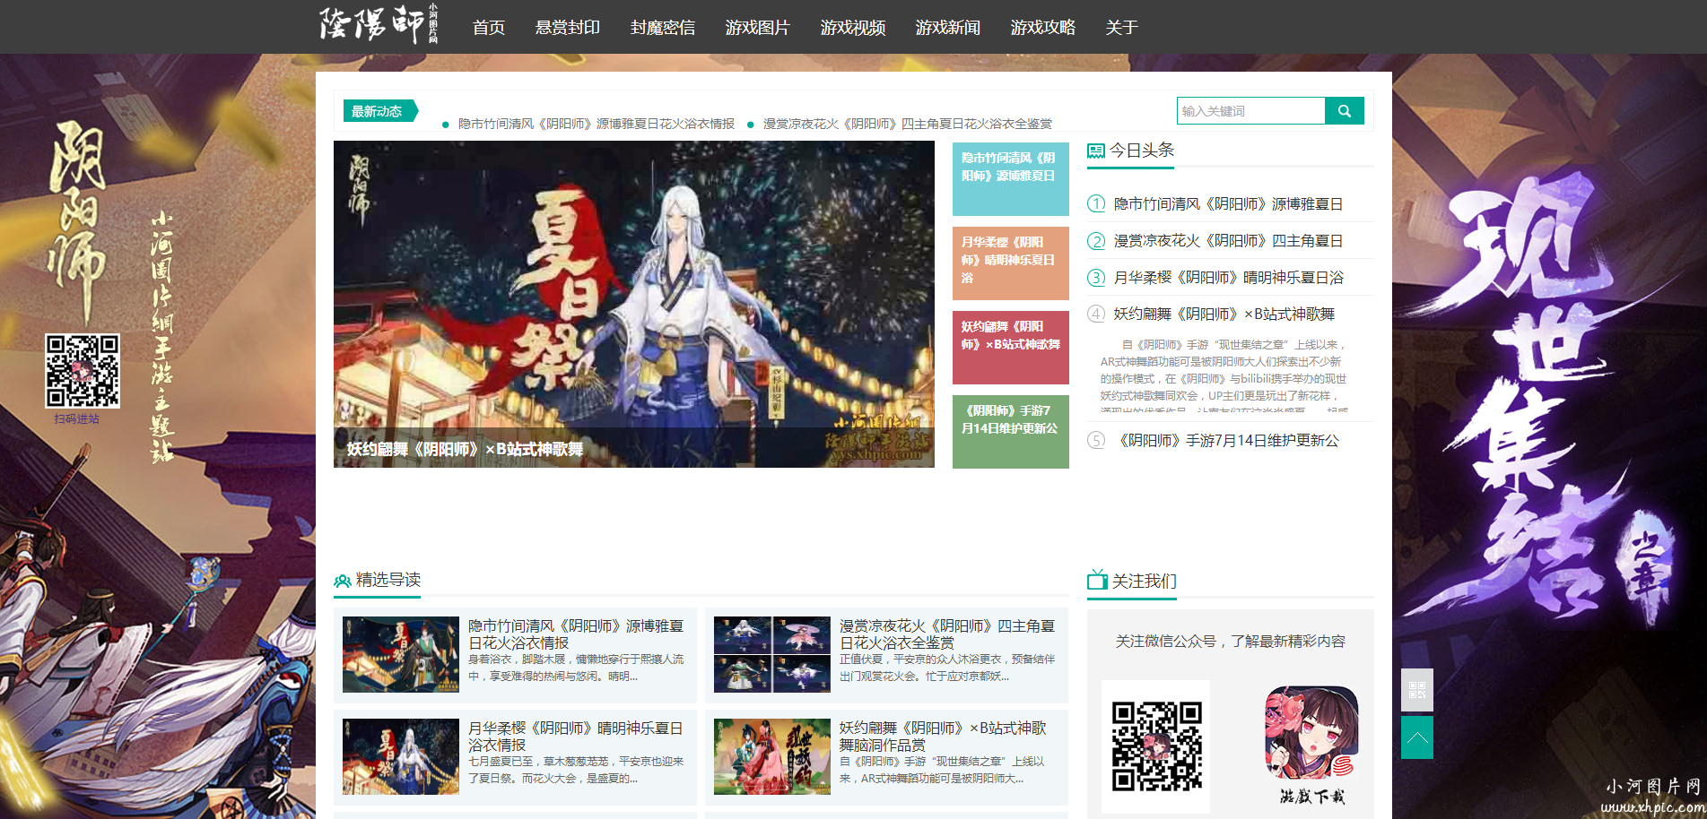Viewport: 1707px width, 819px height.
Task: Open article title 隐市竹间清风 源博雅夏日花火浴衣情报
Action: click(576, 634)
